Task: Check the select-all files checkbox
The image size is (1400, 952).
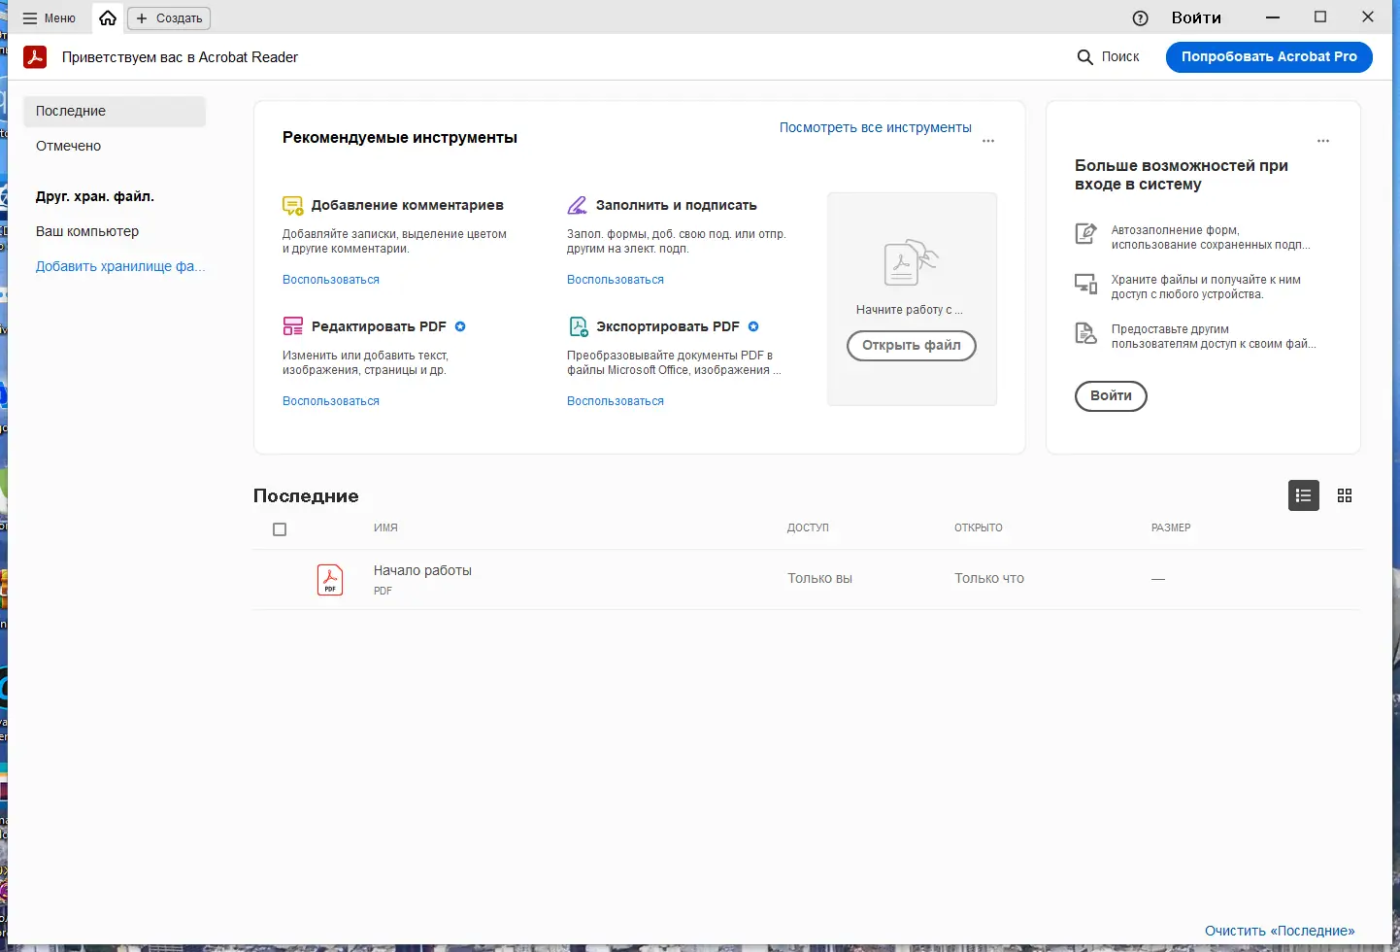Action: pyautogui.click(x=280, y=529)
